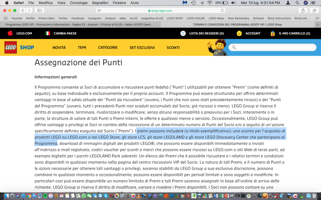The width and height of the screenshot is (321, 200).
Task: Open the bookmarks grid (Top Sites) icon
Action: click(5, 18)
